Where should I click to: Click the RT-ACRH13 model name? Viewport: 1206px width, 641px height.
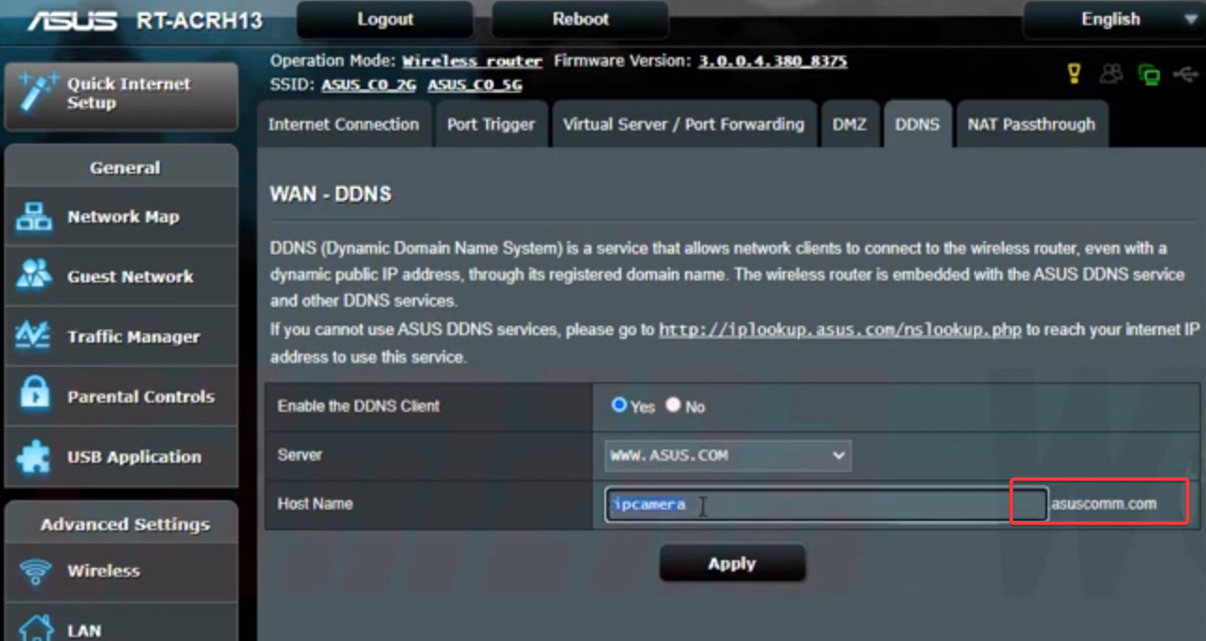click(200, 21)
